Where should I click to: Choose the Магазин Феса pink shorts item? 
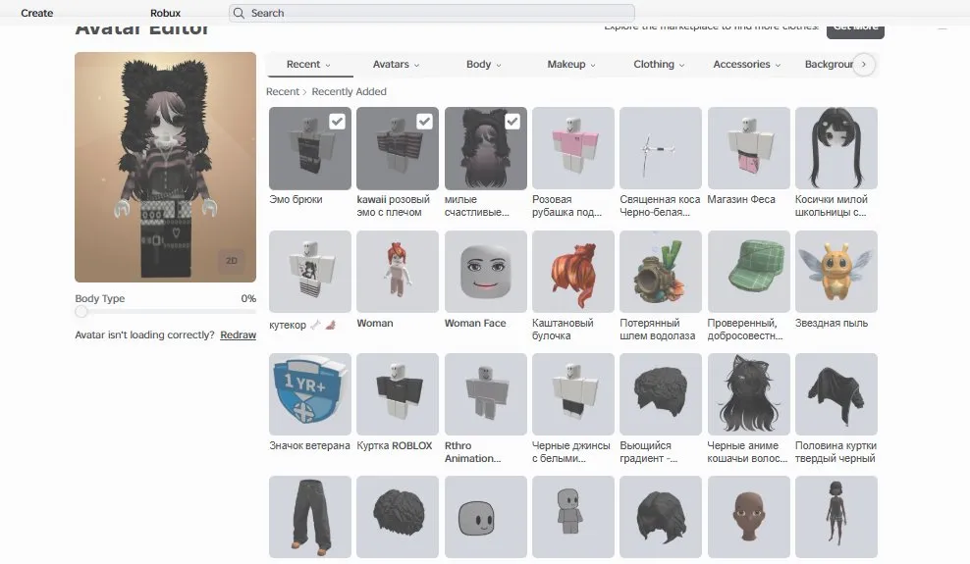click(748, 148)
